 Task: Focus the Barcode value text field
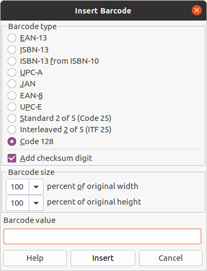pyautogui.click(x=102, y=236)
